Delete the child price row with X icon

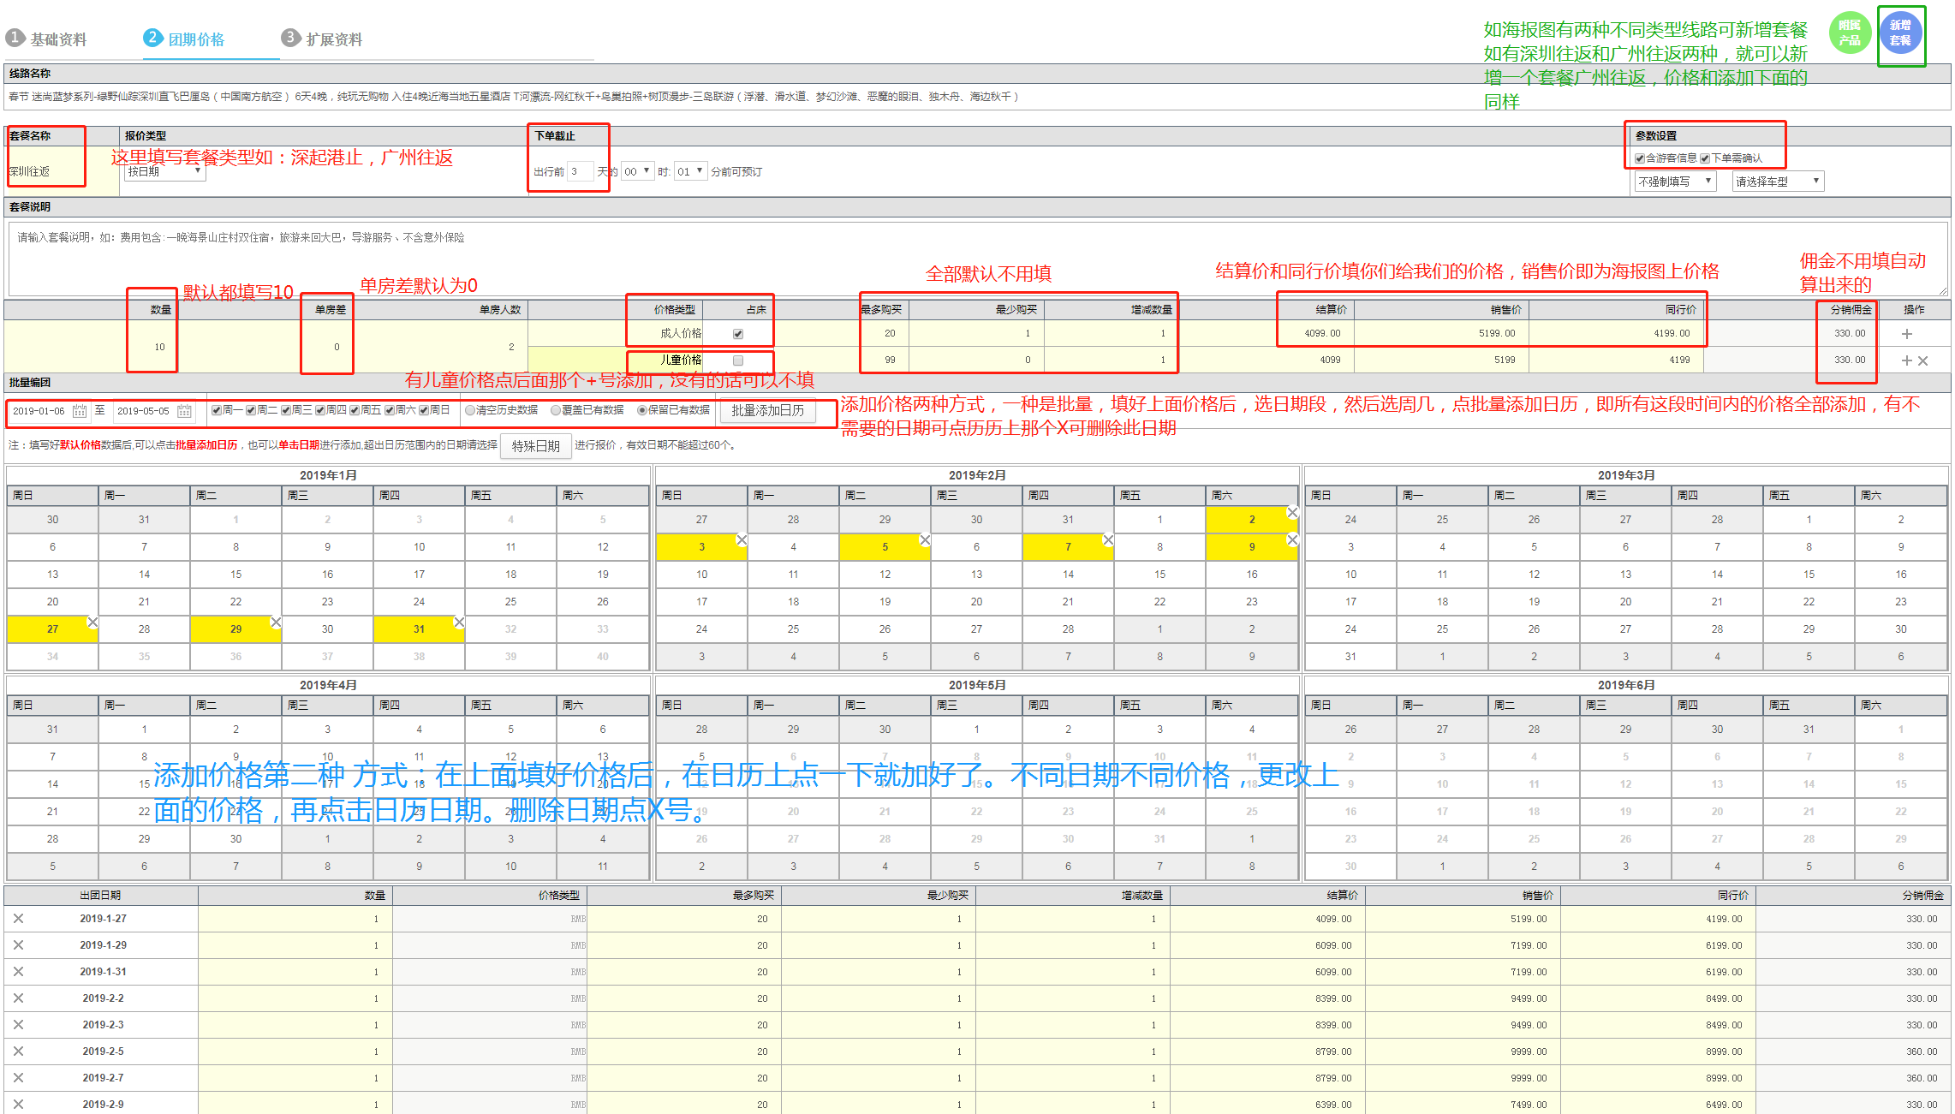click(1923, 360)
